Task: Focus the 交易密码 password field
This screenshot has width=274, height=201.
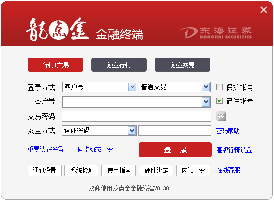Action: [137, 116]
